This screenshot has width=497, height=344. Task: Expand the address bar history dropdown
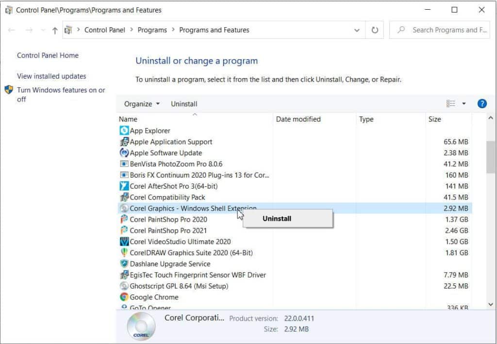pyautogui.click(x=357, y=30)
